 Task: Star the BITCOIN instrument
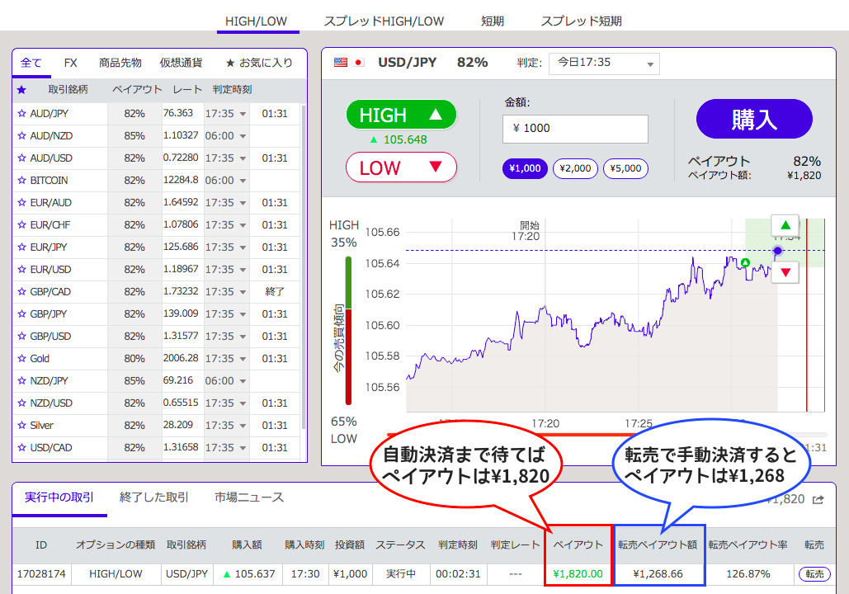22,180
